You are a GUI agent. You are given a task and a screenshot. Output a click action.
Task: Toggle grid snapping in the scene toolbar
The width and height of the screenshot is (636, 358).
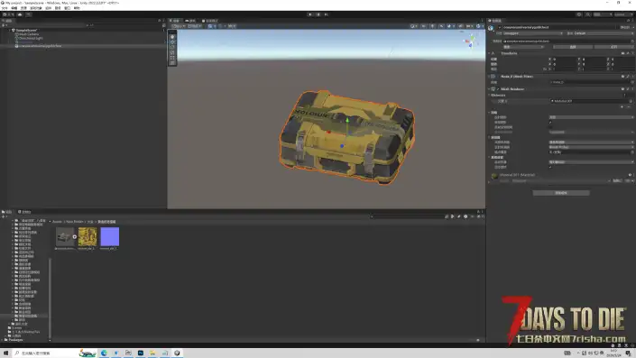221,26
